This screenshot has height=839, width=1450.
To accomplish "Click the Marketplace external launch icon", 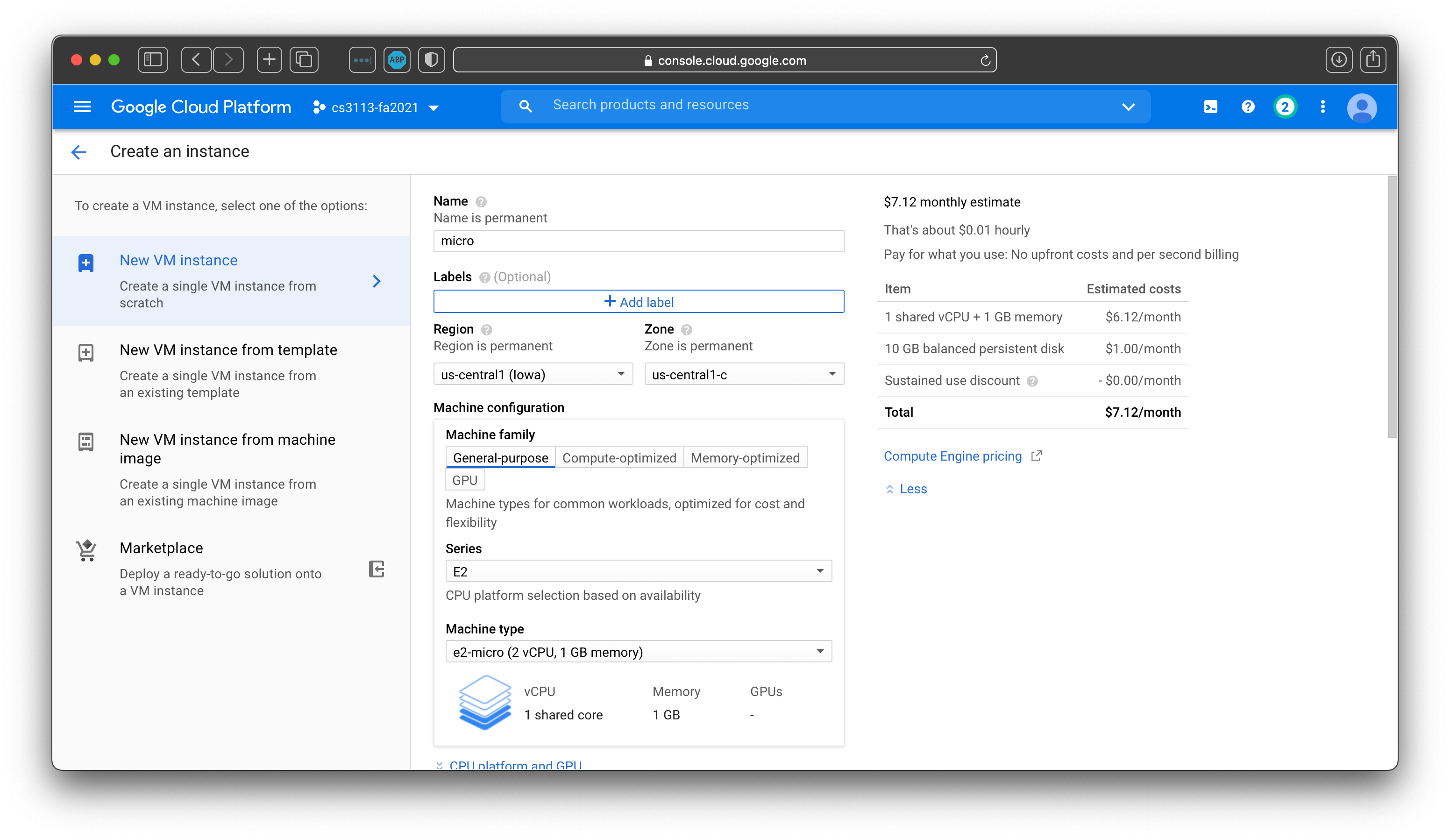I will click(377, 569).
